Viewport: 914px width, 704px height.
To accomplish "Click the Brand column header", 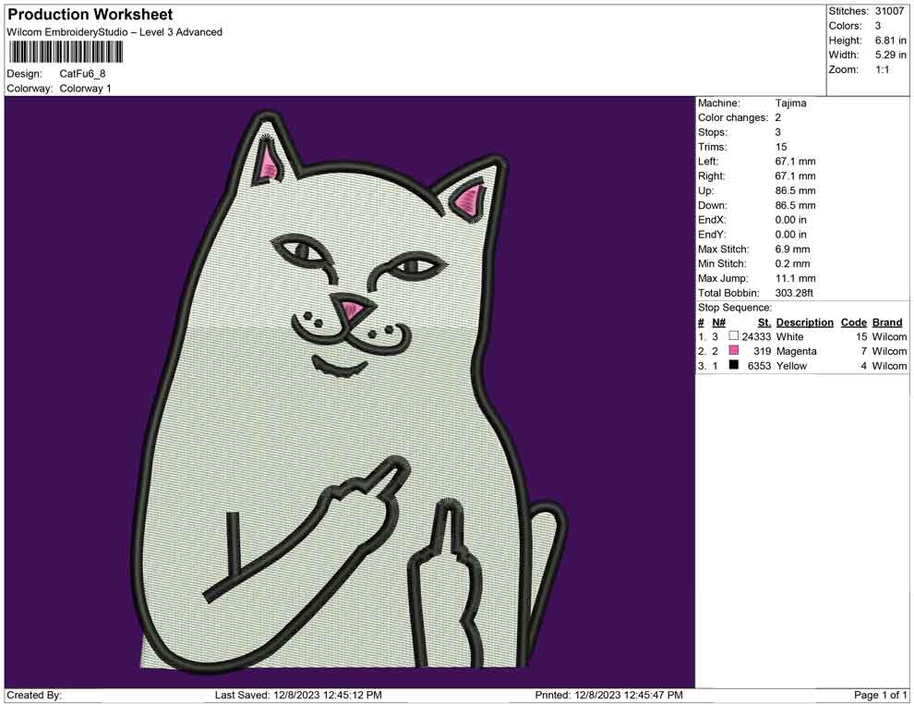I will 887,322.
